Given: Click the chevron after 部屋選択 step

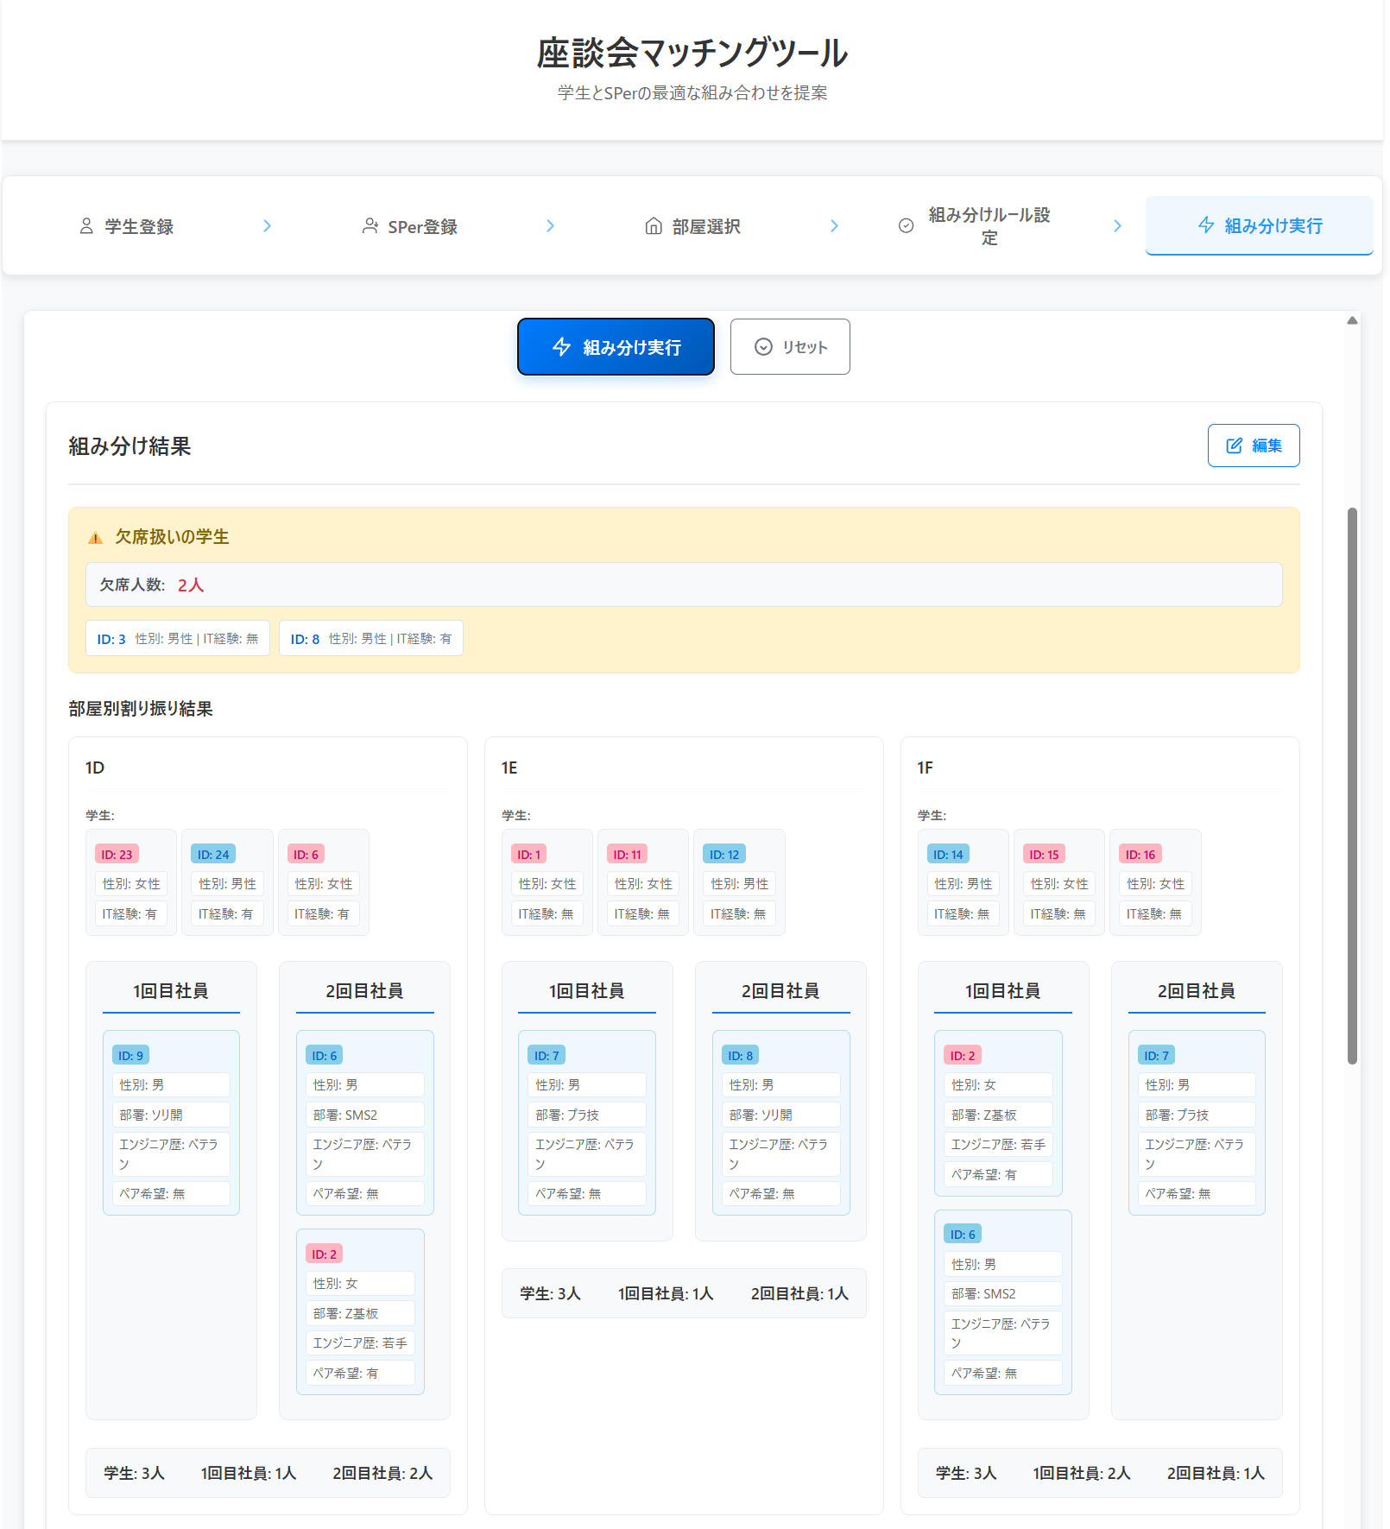Looking at the screenshot, I should [x=834, y=226].
